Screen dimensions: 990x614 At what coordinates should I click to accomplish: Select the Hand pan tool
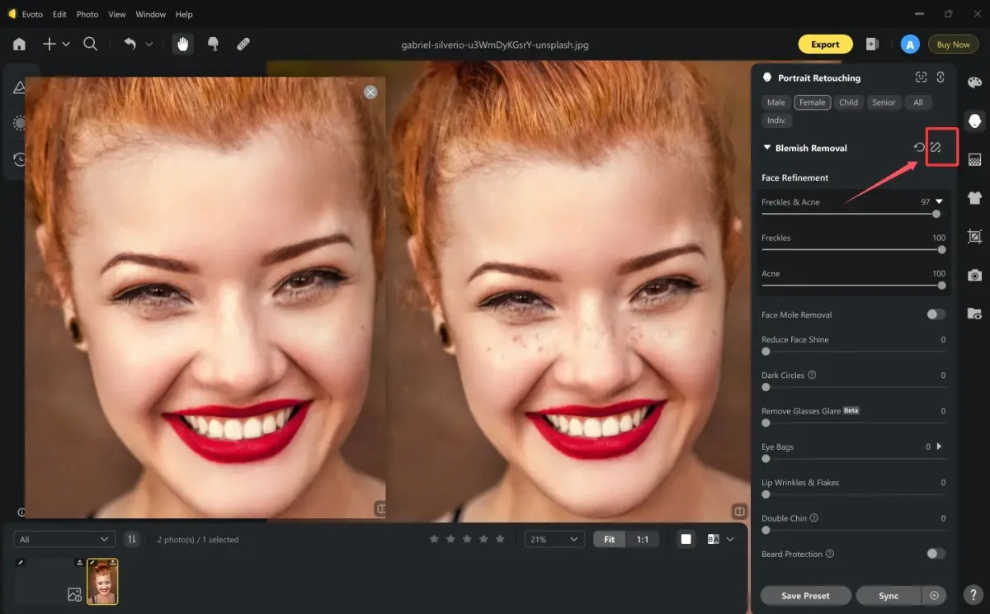point(182,45)
